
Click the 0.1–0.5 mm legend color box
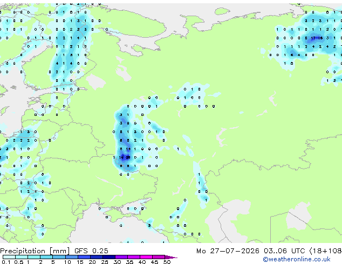(9, 257)
